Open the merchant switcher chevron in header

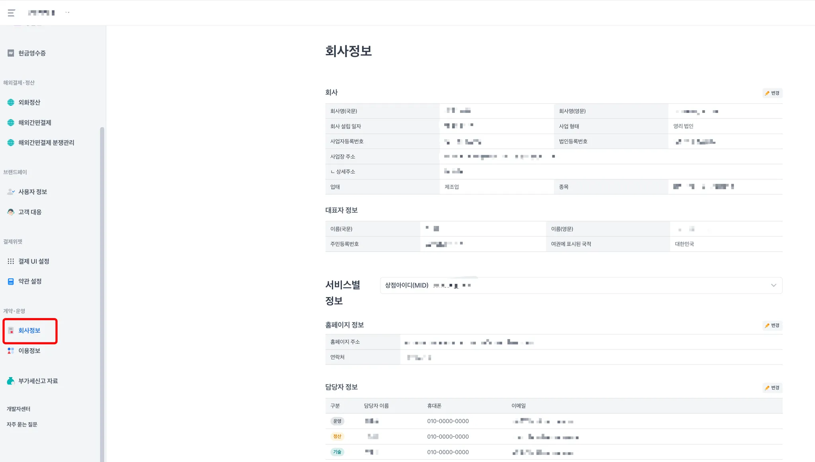67,13
